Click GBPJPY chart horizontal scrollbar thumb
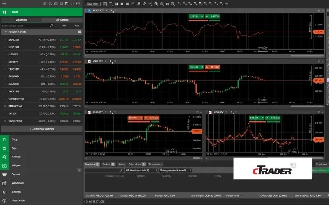329x205 pixels. click(x=306, y=107)
